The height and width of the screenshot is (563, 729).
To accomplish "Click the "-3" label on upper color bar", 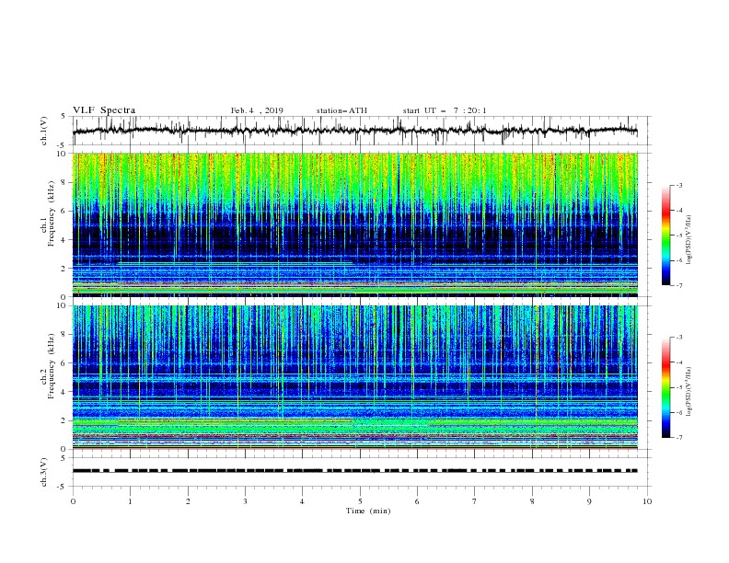I will pos(679,185).
